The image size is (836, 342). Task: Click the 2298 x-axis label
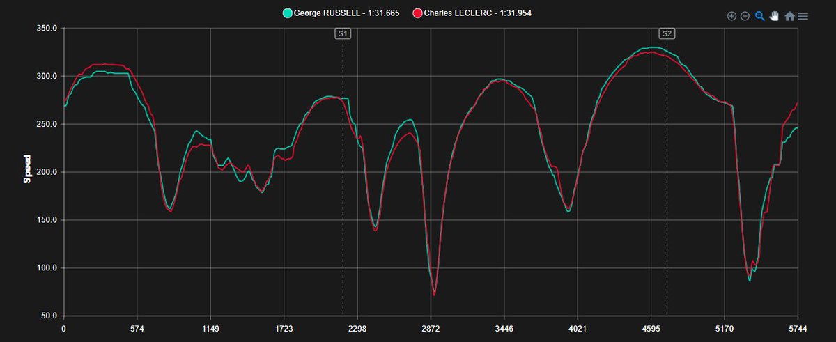point(357,328)
